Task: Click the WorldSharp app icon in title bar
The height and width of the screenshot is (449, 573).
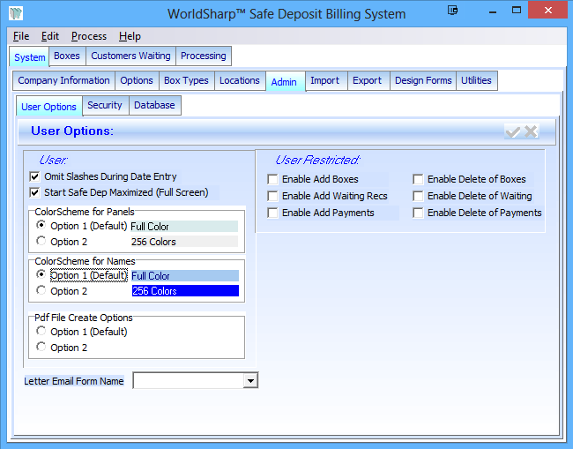Action: pyautogui.click(x=15, y=14)
